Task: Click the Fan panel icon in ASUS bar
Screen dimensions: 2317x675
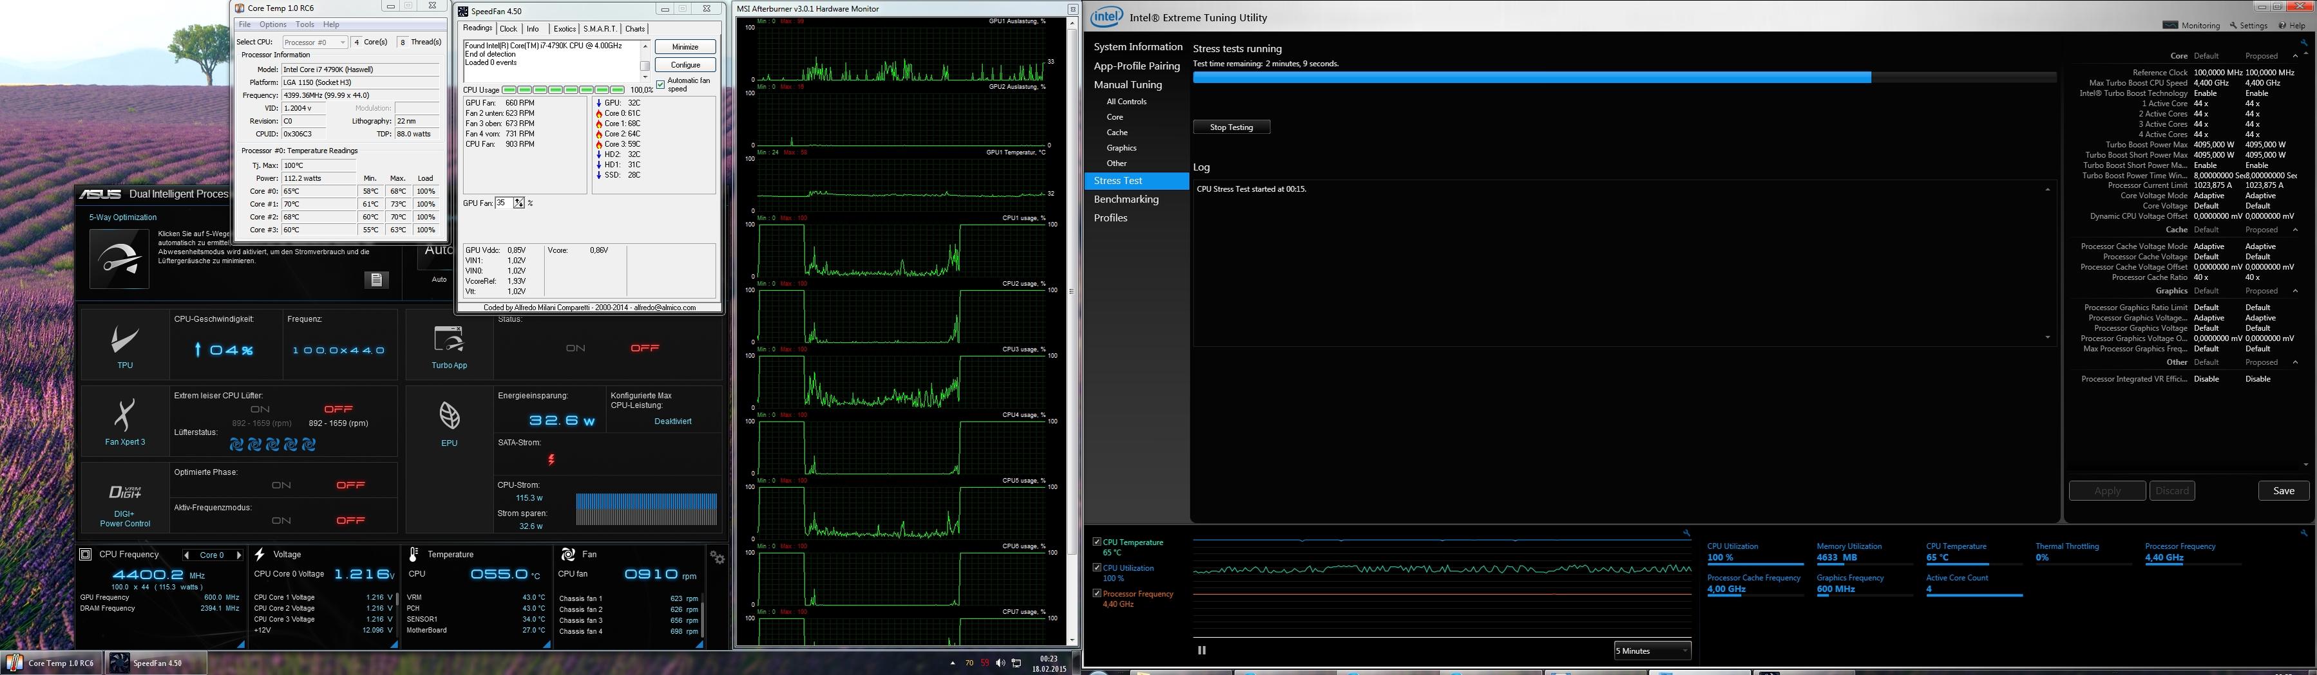Action: point(567,555)
